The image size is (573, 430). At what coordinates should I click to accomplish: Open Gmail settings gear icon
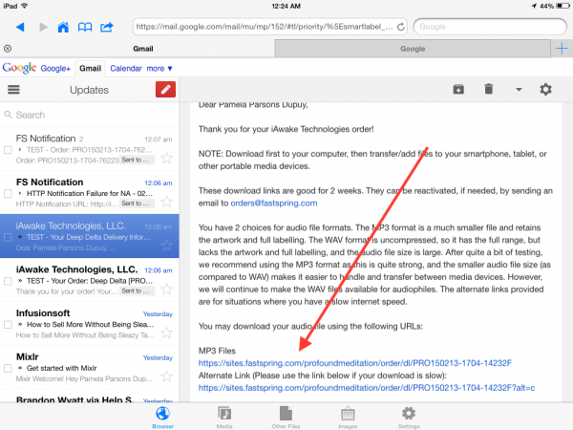(x=545, y=89)
